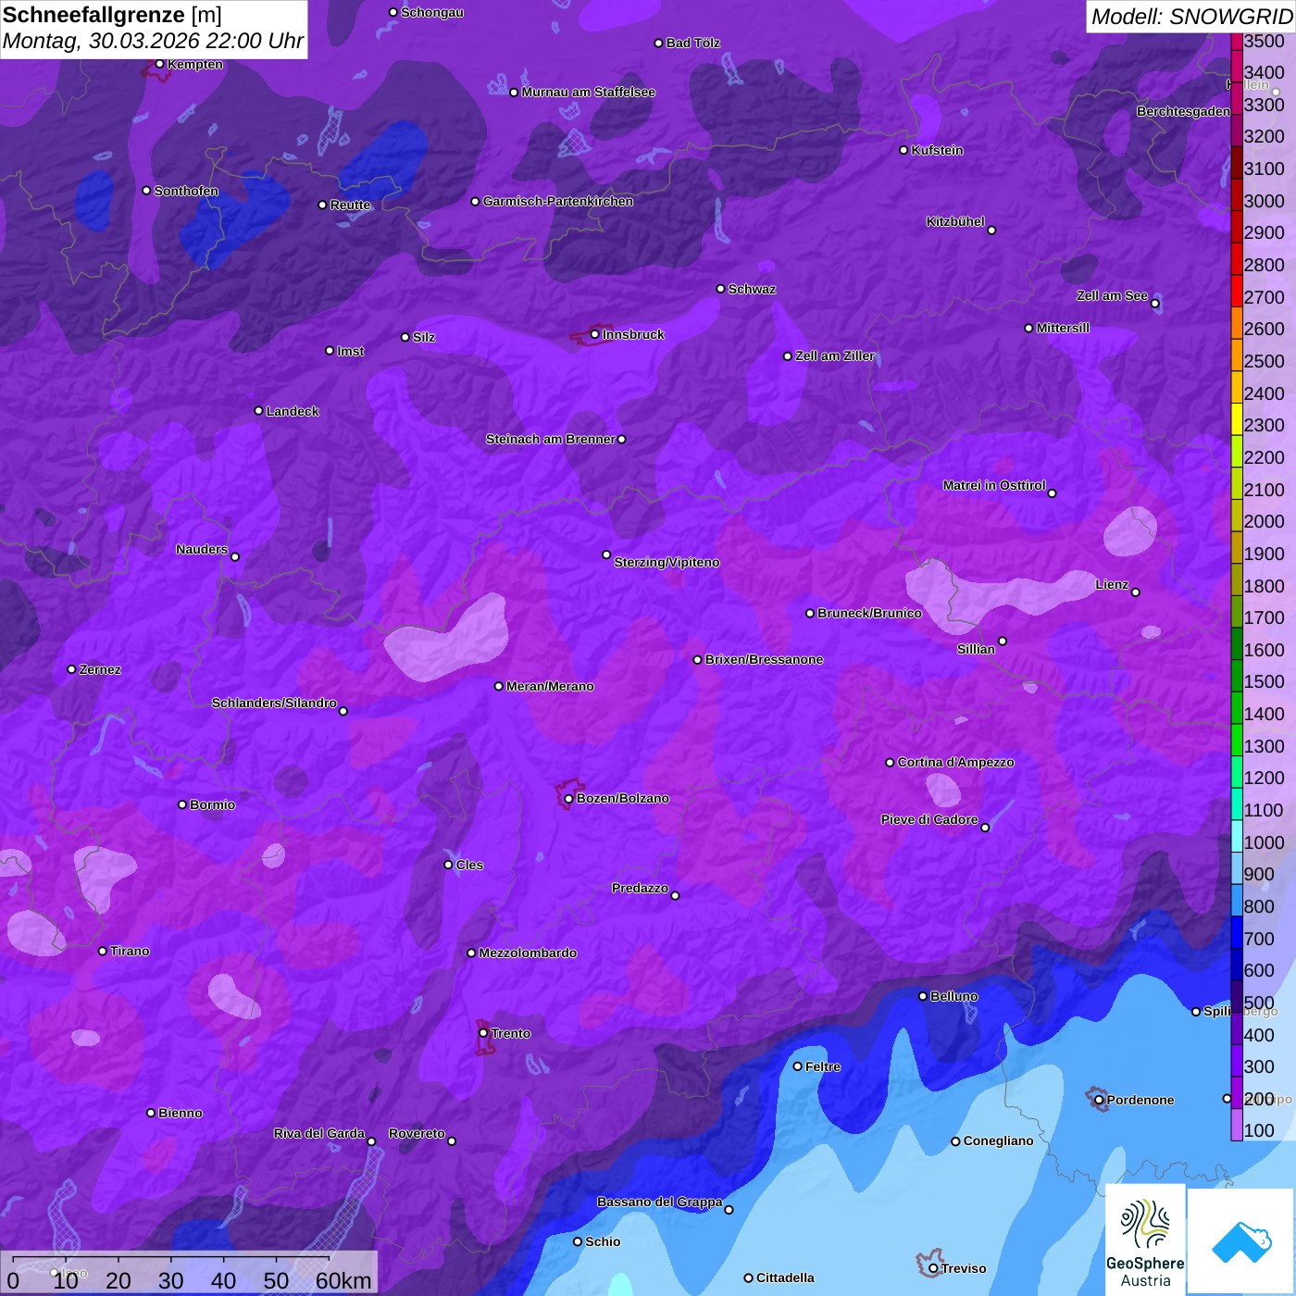Click the Garmisch-Partenkirchen label
This screenshot has height=1296, width=1296.
coord(558,201)
